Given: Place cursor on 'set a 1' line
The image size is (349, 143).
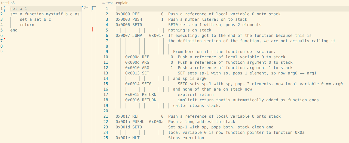Looking at the screenshot, I should click(x=18, y=9).
